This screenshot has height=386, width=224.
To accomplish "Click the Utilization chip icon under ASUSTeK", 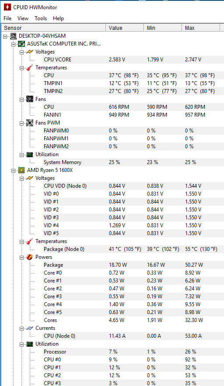I will coord(30,154).
